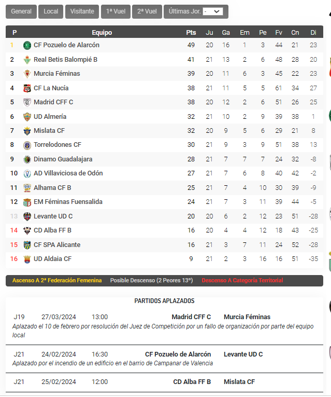Select the Visitante standings tab
Screen dimensions: 331x397
click(x=82, y=11)
